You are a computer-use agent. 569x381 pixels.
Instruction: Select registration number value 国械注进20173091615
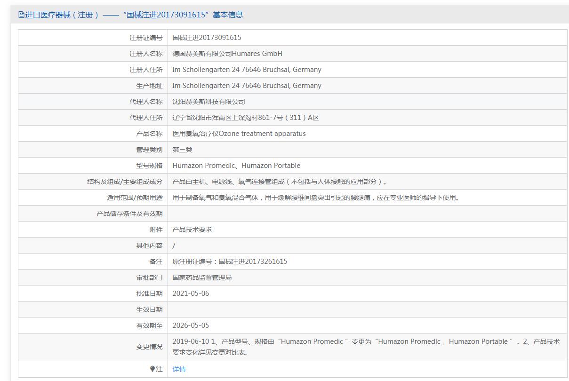coord(207,38)
